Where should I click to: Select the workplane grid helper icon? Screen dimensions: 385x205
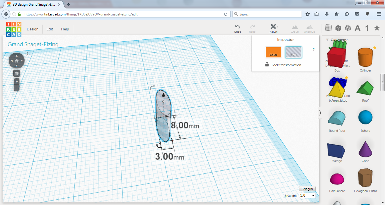tap(328, 28)
